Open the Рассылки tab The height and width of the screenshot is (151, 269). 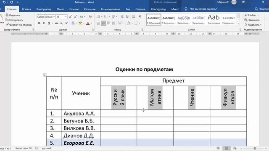tap(90, 9)
